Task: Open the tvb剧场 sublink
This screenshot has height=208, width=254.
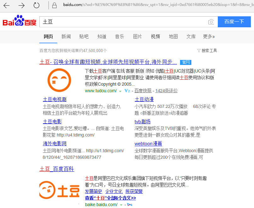Action: 142,121
